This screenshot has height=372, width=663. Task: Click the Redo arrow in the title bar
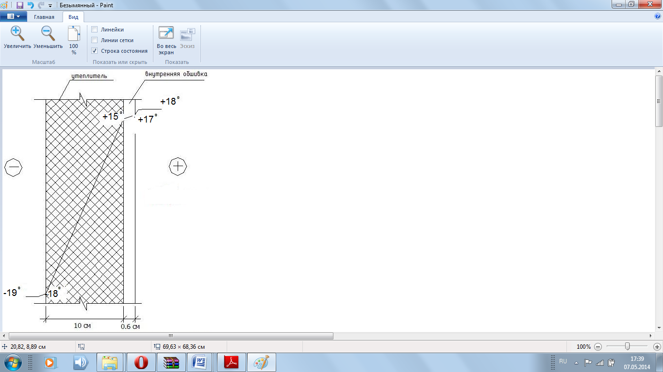[41, 5]
